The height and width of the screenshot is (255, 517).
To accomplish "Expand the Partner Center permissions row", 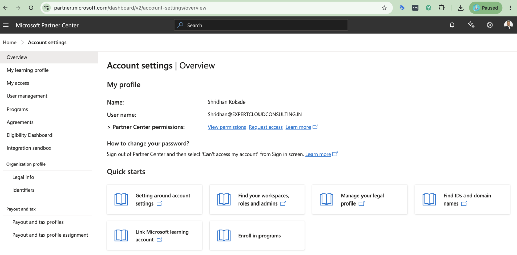I will 109,127.
